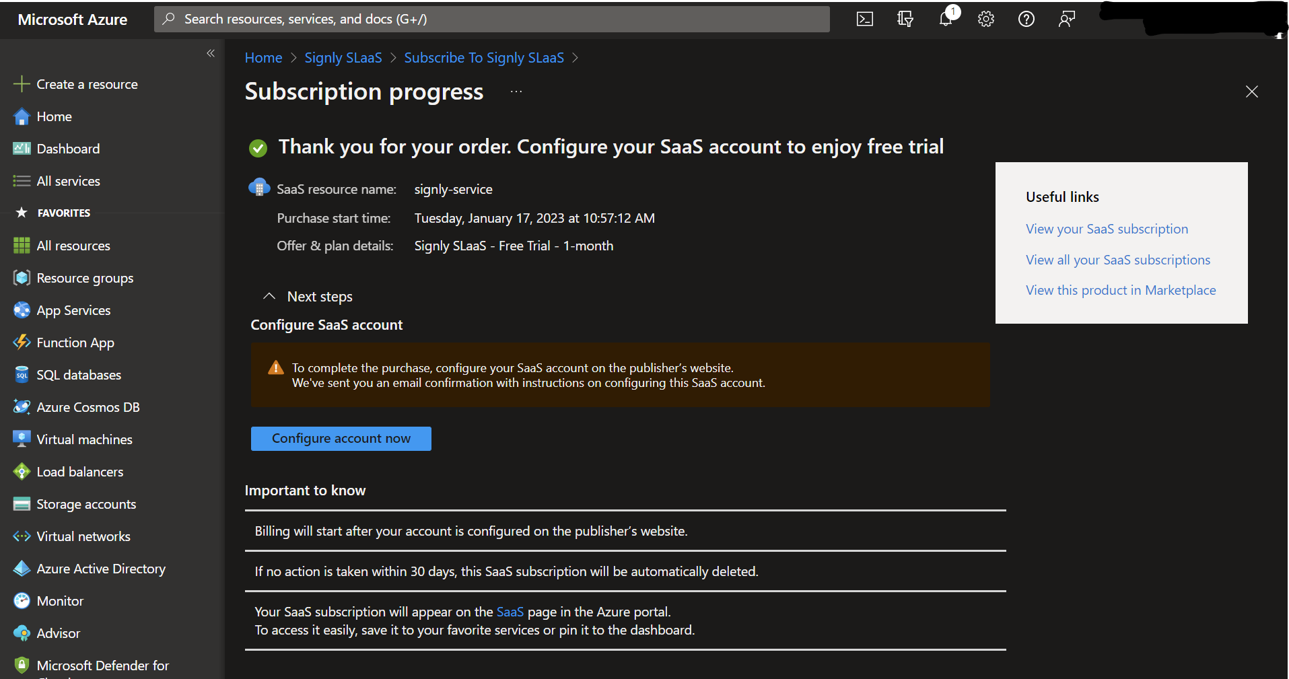Open Virtual machines in sidebar
This screenshot has width=1289, height=679.
point(84,439)
